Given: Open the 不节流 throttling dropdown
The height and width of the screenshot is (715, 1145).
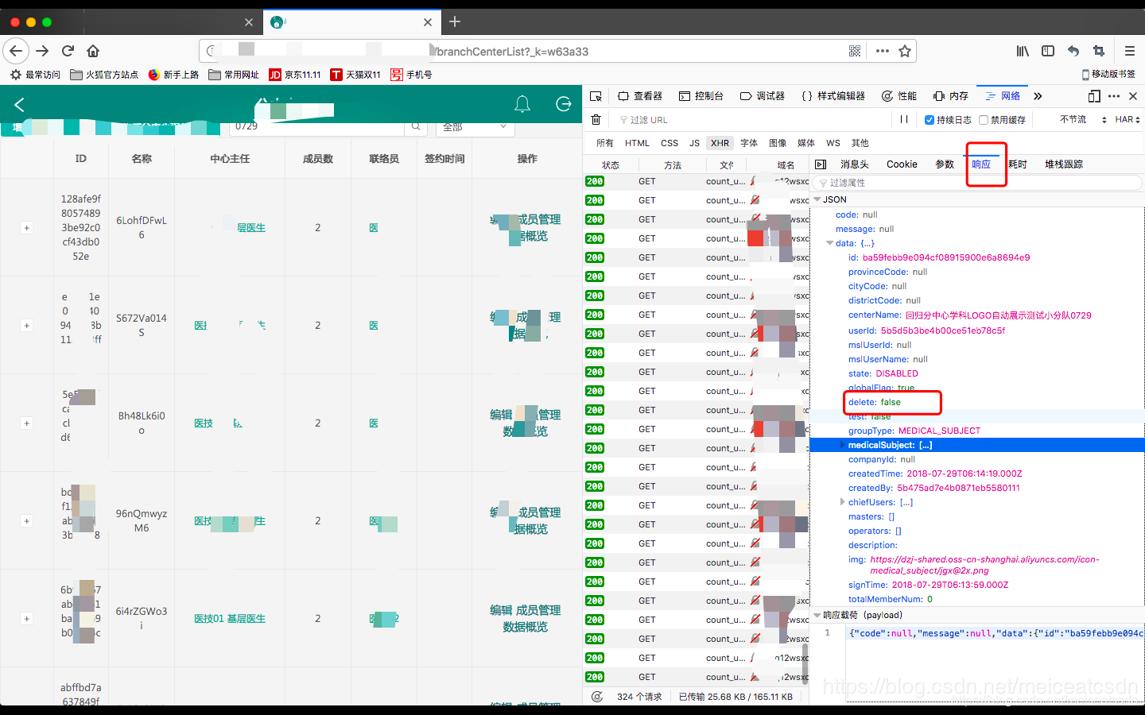Looking at the screenshot, I should click(x=1083, y=120).
